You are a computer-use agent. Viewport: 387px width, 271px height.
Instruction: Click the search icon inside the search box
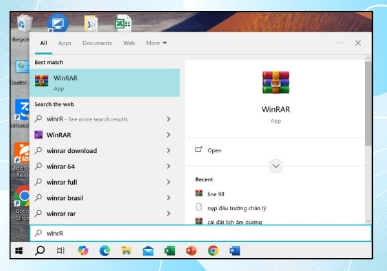click(x=38, y=233)
